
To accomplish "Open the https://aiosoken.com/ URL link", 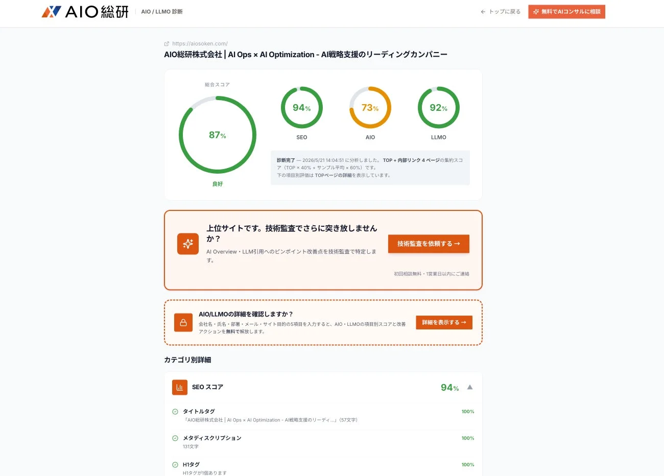I will pos(200,43).
